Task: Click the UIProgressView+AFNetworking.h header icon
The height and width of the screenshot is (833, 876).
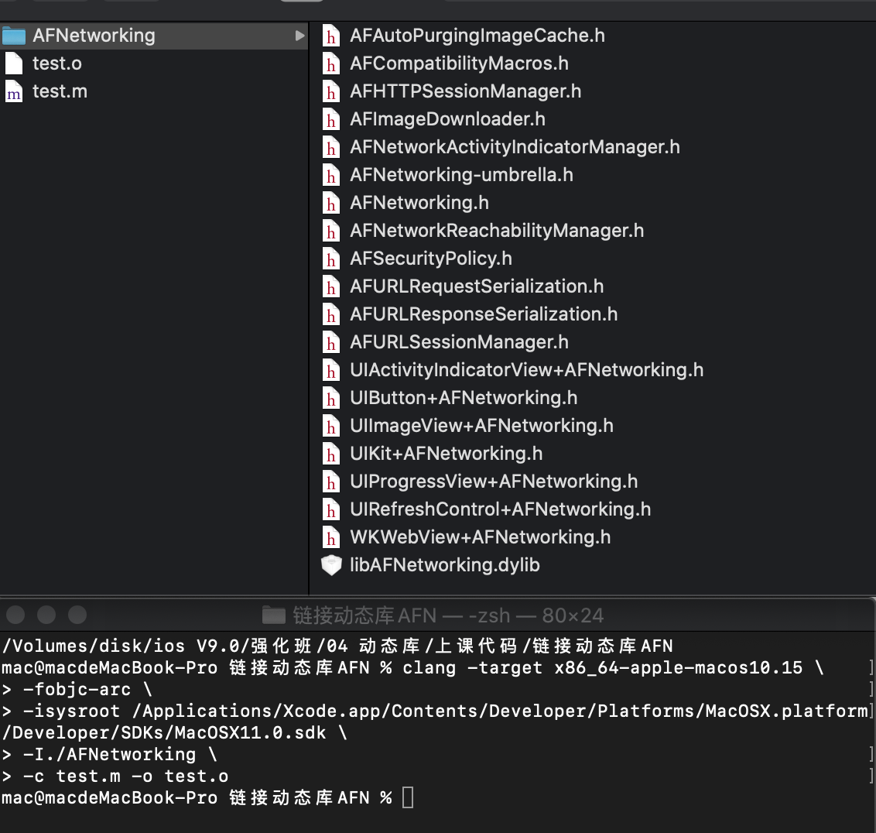Action: pos(331,482)
